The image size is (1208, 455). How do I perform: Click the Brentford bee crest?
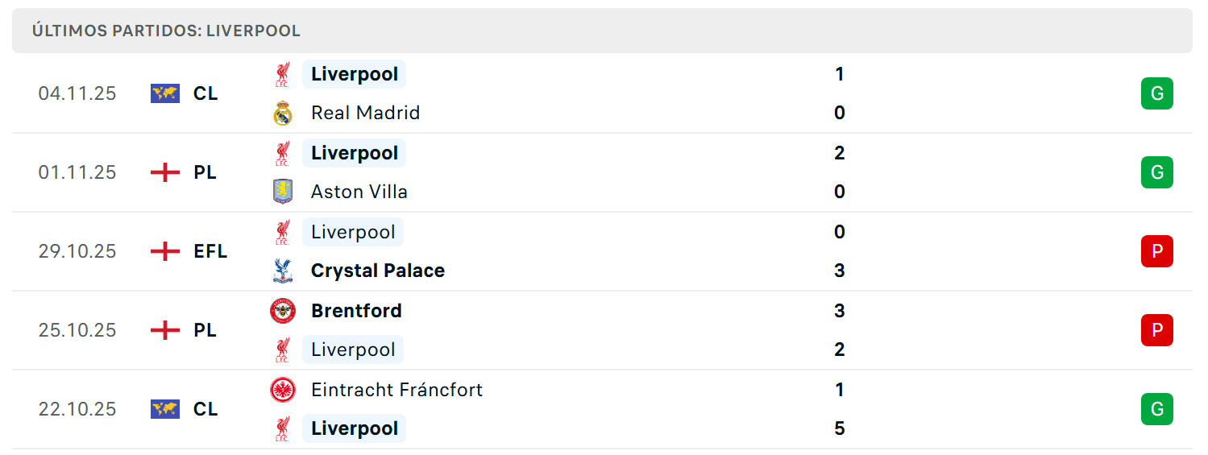pyautogui.click(x=283, y=311)
